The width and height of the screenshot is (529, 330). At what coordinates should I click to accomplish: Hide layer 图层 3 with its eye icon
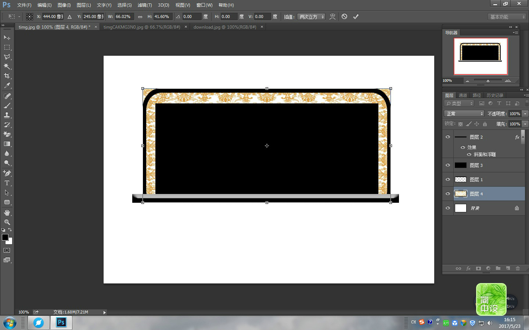(x=448, y=165)
